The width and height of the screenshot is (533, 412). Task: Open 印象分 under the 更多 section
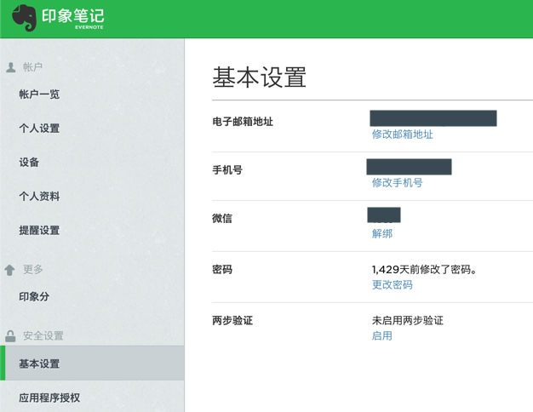(34, 297)
